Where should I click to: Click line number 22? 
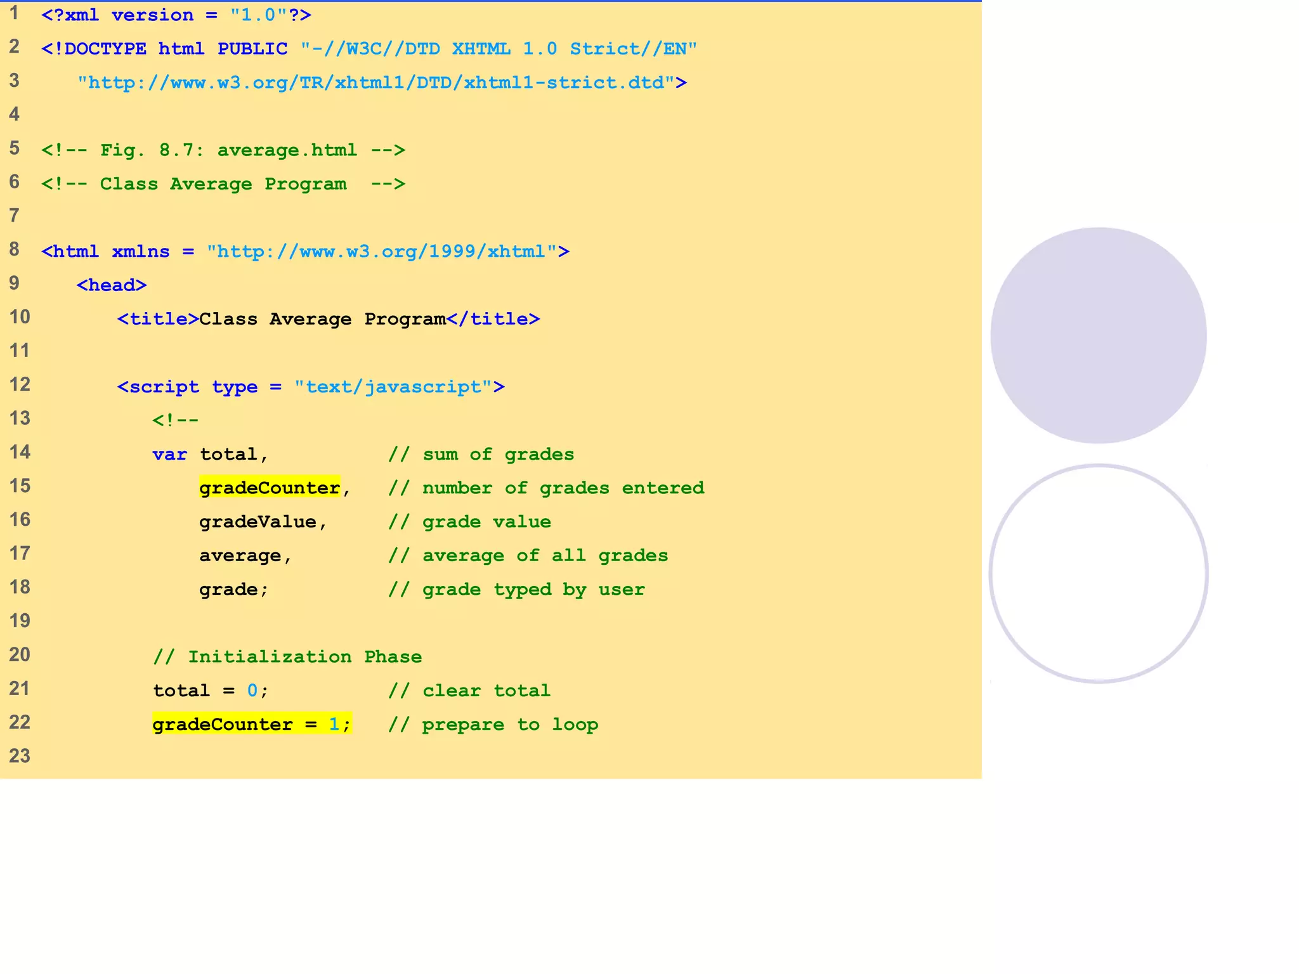tap(20, 722)
